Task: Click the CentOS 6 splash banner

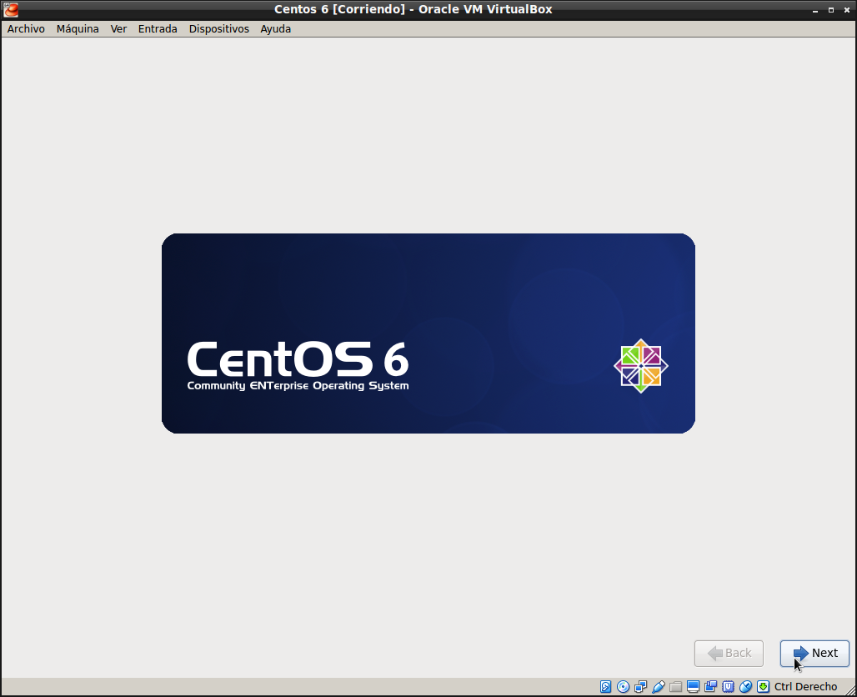Action: pyautogui.click(x=428, y=333)
